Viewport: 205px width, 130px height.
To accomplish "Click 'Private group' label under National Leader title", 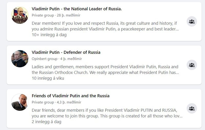I will coord(43,15).
